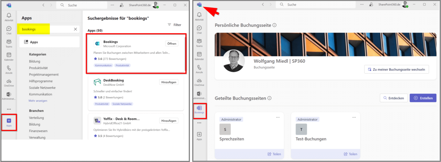Image resolution: width=441 pixels, height=162 pixels.
Task: Clear the bookings search with the X icon
Action: pos(75,29)
